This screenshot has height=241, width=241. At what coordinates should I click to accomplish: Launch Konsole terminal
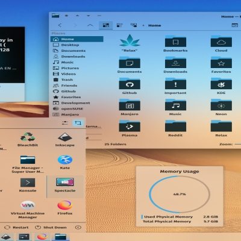(x=28, y=185)
